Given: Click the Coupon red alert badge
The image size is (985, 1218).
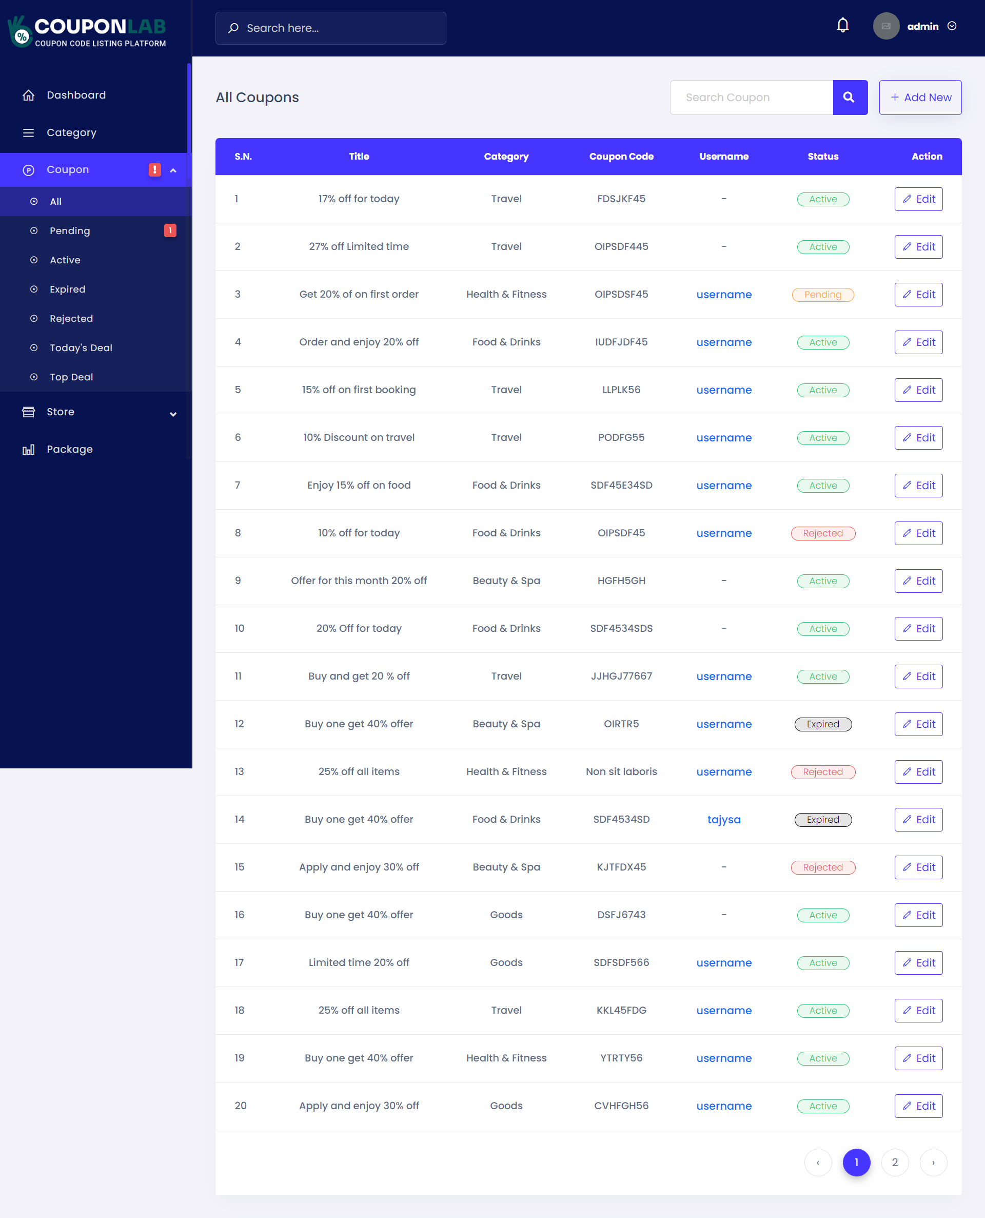Looking at the screenshot, I should click(154, 170).
